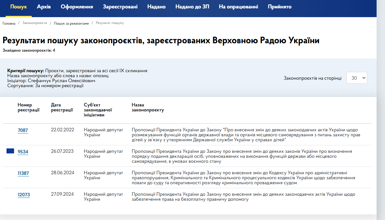This screenshot has width=385, height=220.
Task: Select the Прийнято tab
Action: [280, 7]
